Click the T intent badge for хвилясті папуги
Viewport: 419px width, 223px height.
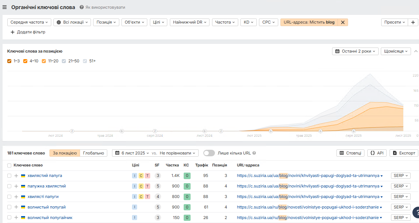[x=147, y=197]
